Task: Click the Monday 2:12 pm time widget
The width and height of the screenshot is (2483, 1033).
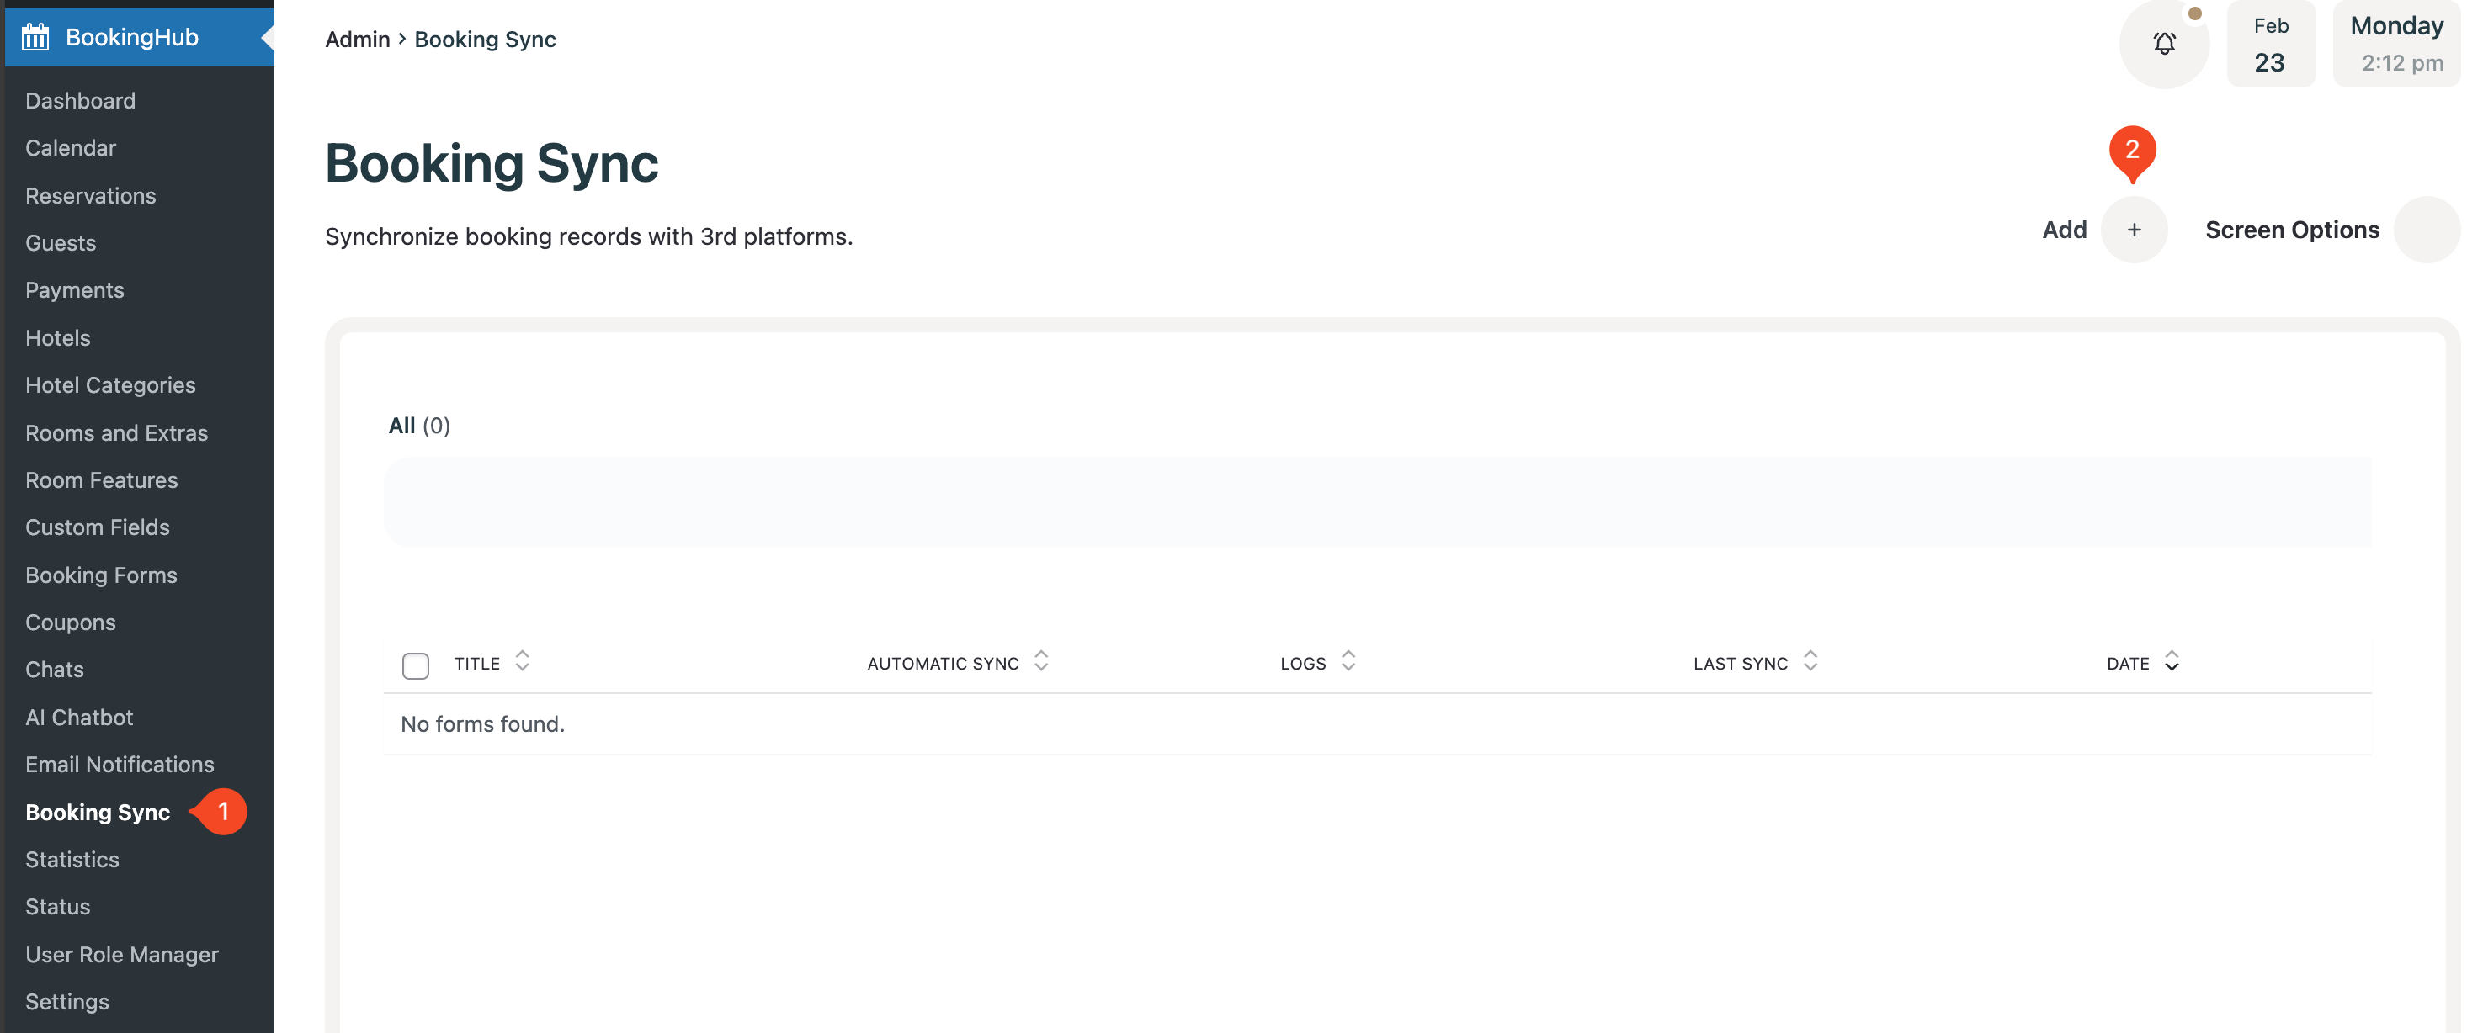Action: pos(2395,45)
